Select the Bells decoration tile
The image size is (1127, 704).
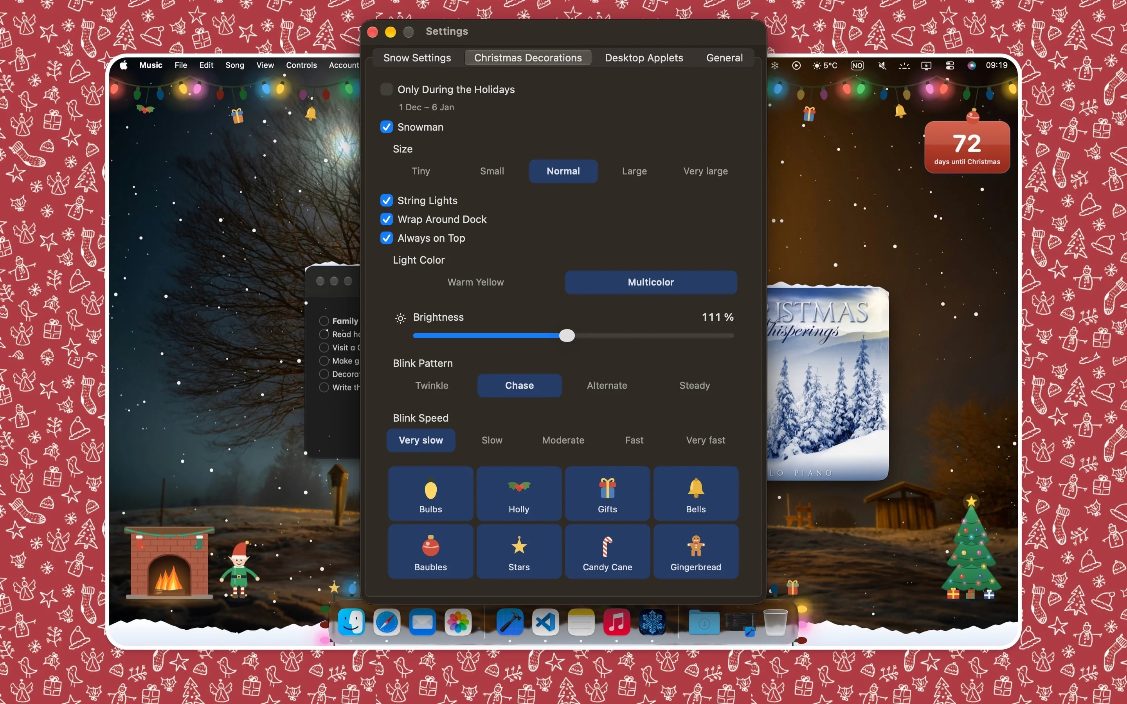point(696,494)
